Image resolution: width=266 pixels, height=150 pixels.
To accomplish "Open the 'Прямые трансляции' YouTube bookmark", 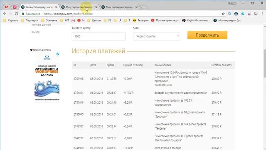I will tap(165, 20).
